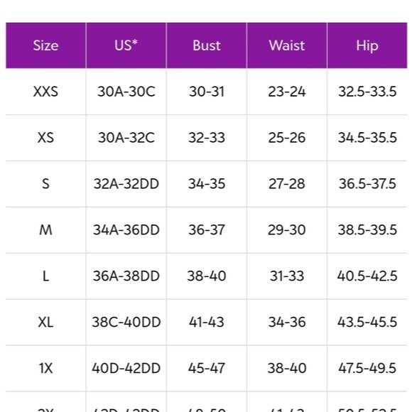Click the US* column header
The width and height of the screenshot is (412, 412).
(126, 45)
